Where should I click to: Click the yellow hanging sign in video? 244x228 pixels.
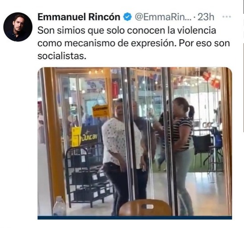[x=100, y=111]
